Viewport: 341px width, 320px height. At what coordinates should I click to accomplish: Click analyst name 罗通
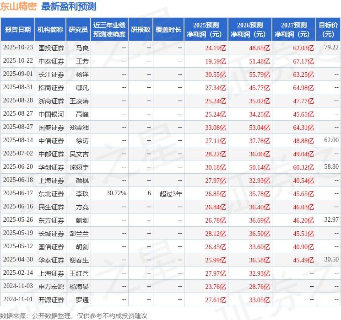[x=82, y=300]
